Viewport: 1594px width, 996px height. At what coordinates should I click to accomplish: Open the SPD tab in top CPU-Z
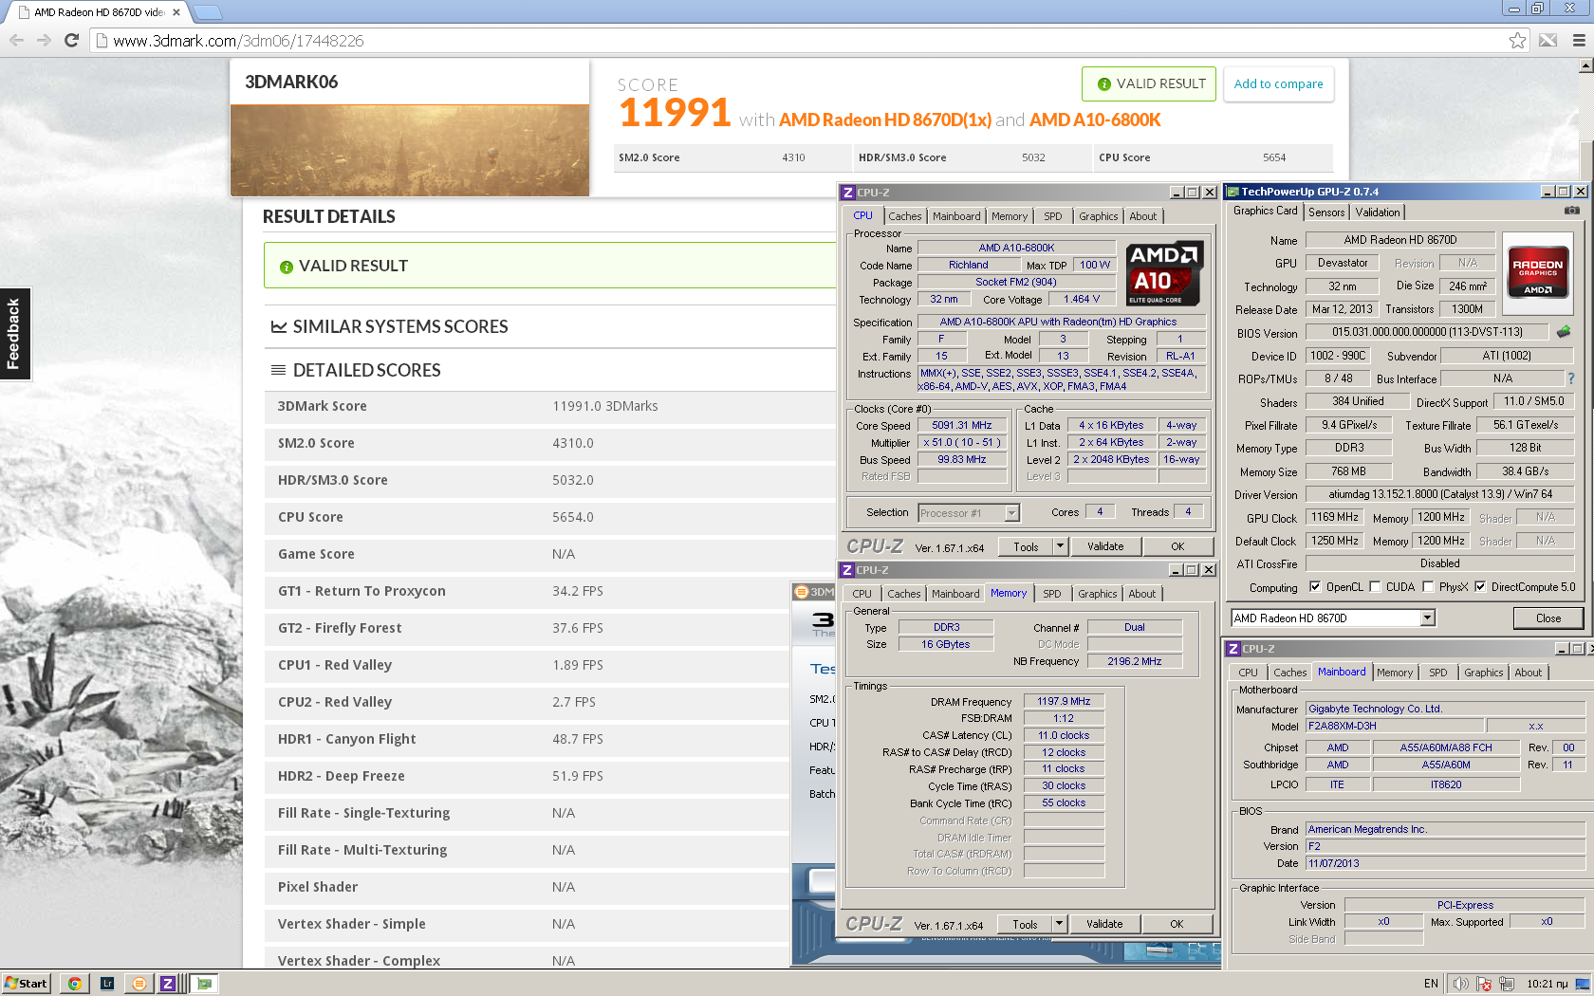point(1052,216)
